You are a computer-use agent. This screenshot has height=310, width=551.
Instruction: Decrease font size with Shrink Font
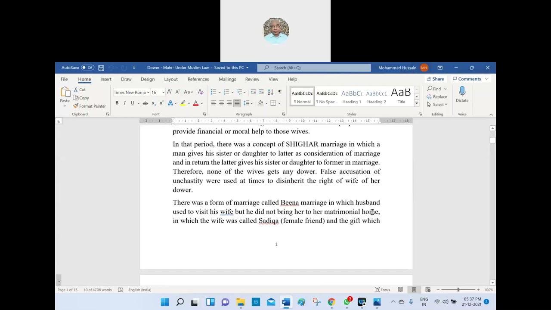pos(177,92)
